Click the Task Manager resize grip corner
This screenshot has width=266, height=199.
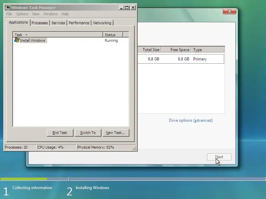coord(135,148)
